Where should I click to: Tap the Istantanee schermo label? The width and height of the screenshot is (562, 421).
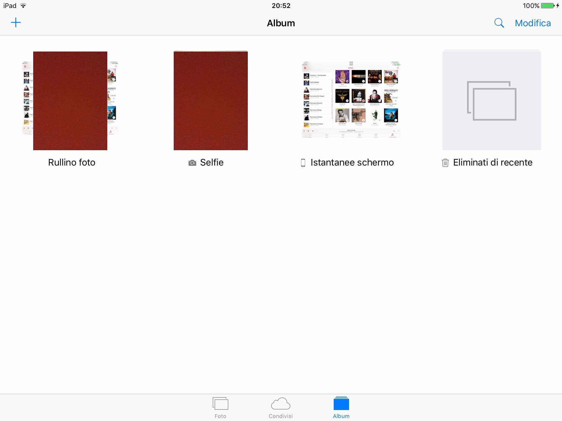click(x=352, y=162)
